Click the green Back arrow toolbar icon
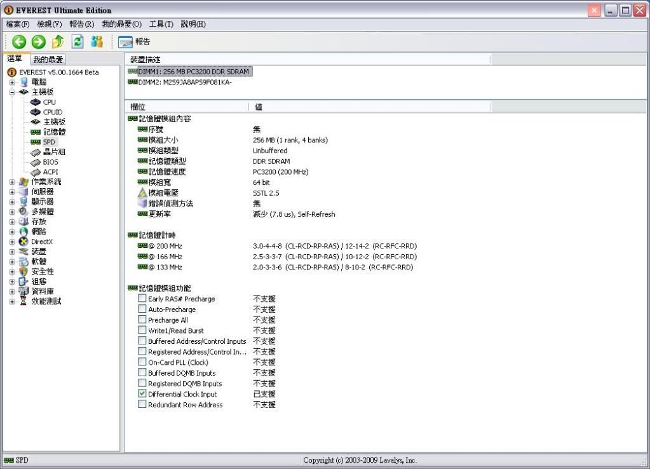This screenshot has height=469, width=650. tap(19, 41)
